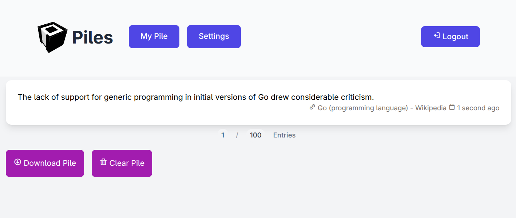
Task: Open the My Pile page
Action: pyautogui.click(x=154, y=36)
